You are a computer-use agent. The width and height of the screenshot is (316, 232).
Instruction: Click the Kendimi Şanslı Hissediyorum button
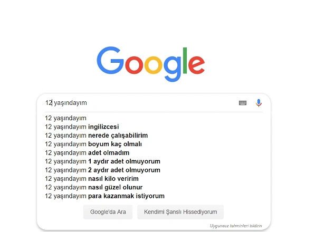pos(180,212)
